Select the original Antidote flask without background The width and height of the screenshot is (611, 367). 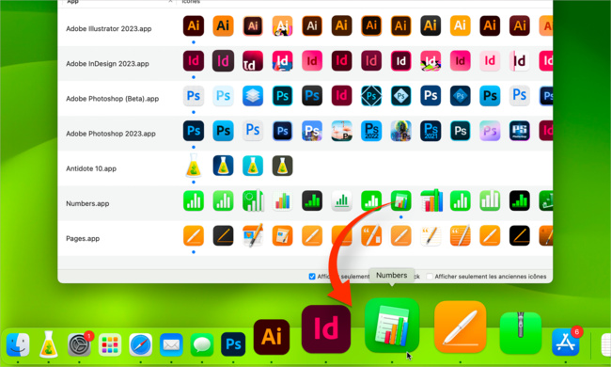pyautogui.click(x=194, y=166)
